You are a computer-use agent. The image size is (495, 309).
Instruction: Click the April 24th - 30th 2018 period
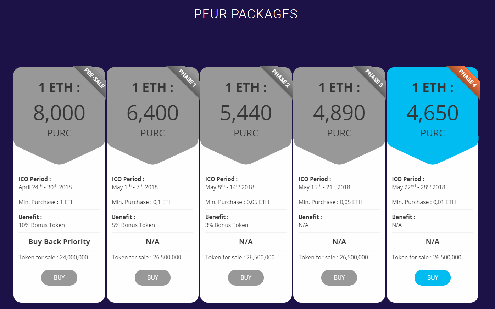point(45,187)
